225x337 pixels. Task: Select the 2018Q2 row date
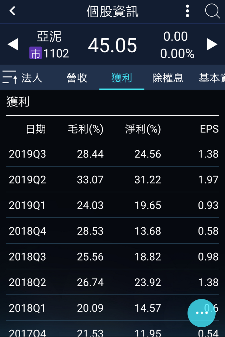(x=27, y=283)
